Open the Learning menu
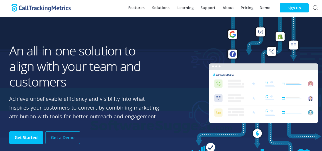 coord(186,8)
